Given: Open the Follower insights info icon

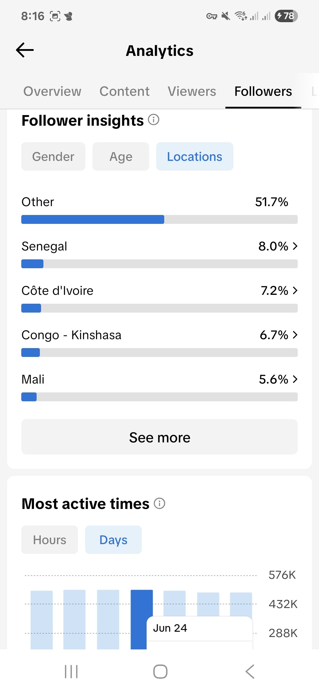Looking at the screenshot, I should pyautogui.click(x=154, y=120).
